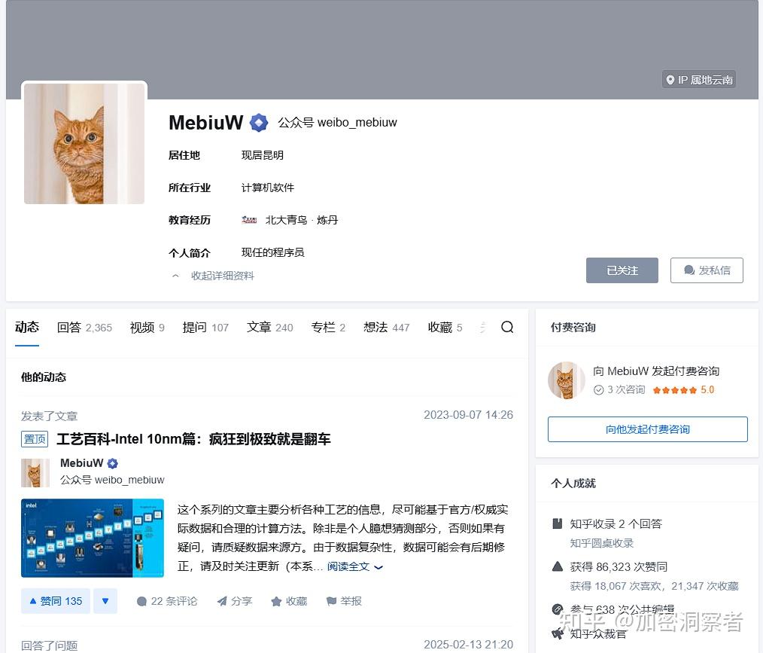Click the 知乎收录 achievement book icon
Viewport: 763px width, 653px height.
click(x=558, y=523)
